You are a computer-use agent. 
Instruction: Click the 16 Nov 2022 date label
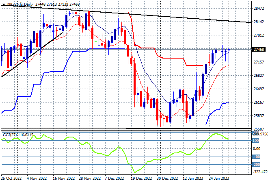click(x=64, y=179)
